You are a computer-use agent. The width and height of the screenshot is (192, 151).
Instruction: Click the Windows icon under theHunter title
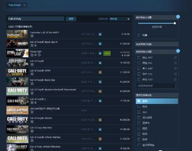pyautogui.click(x=32, y=36)
